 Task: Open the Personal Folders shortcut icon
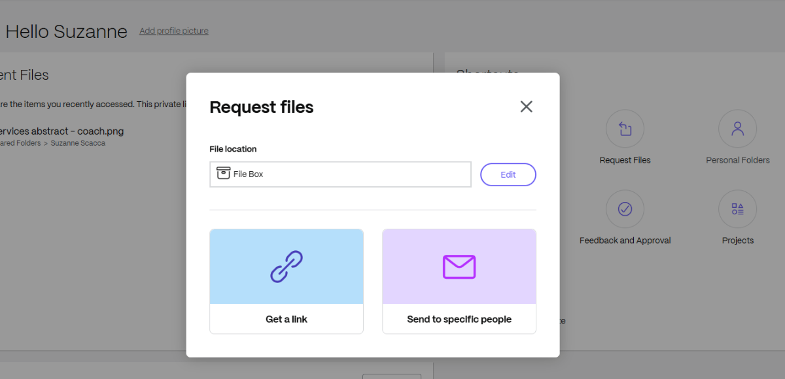coord(738,129)
